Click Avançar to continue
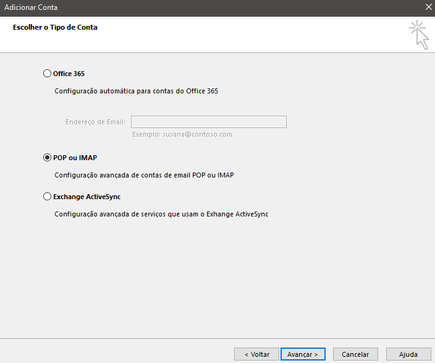Viewport: 435px width, 363px height. 303,354
